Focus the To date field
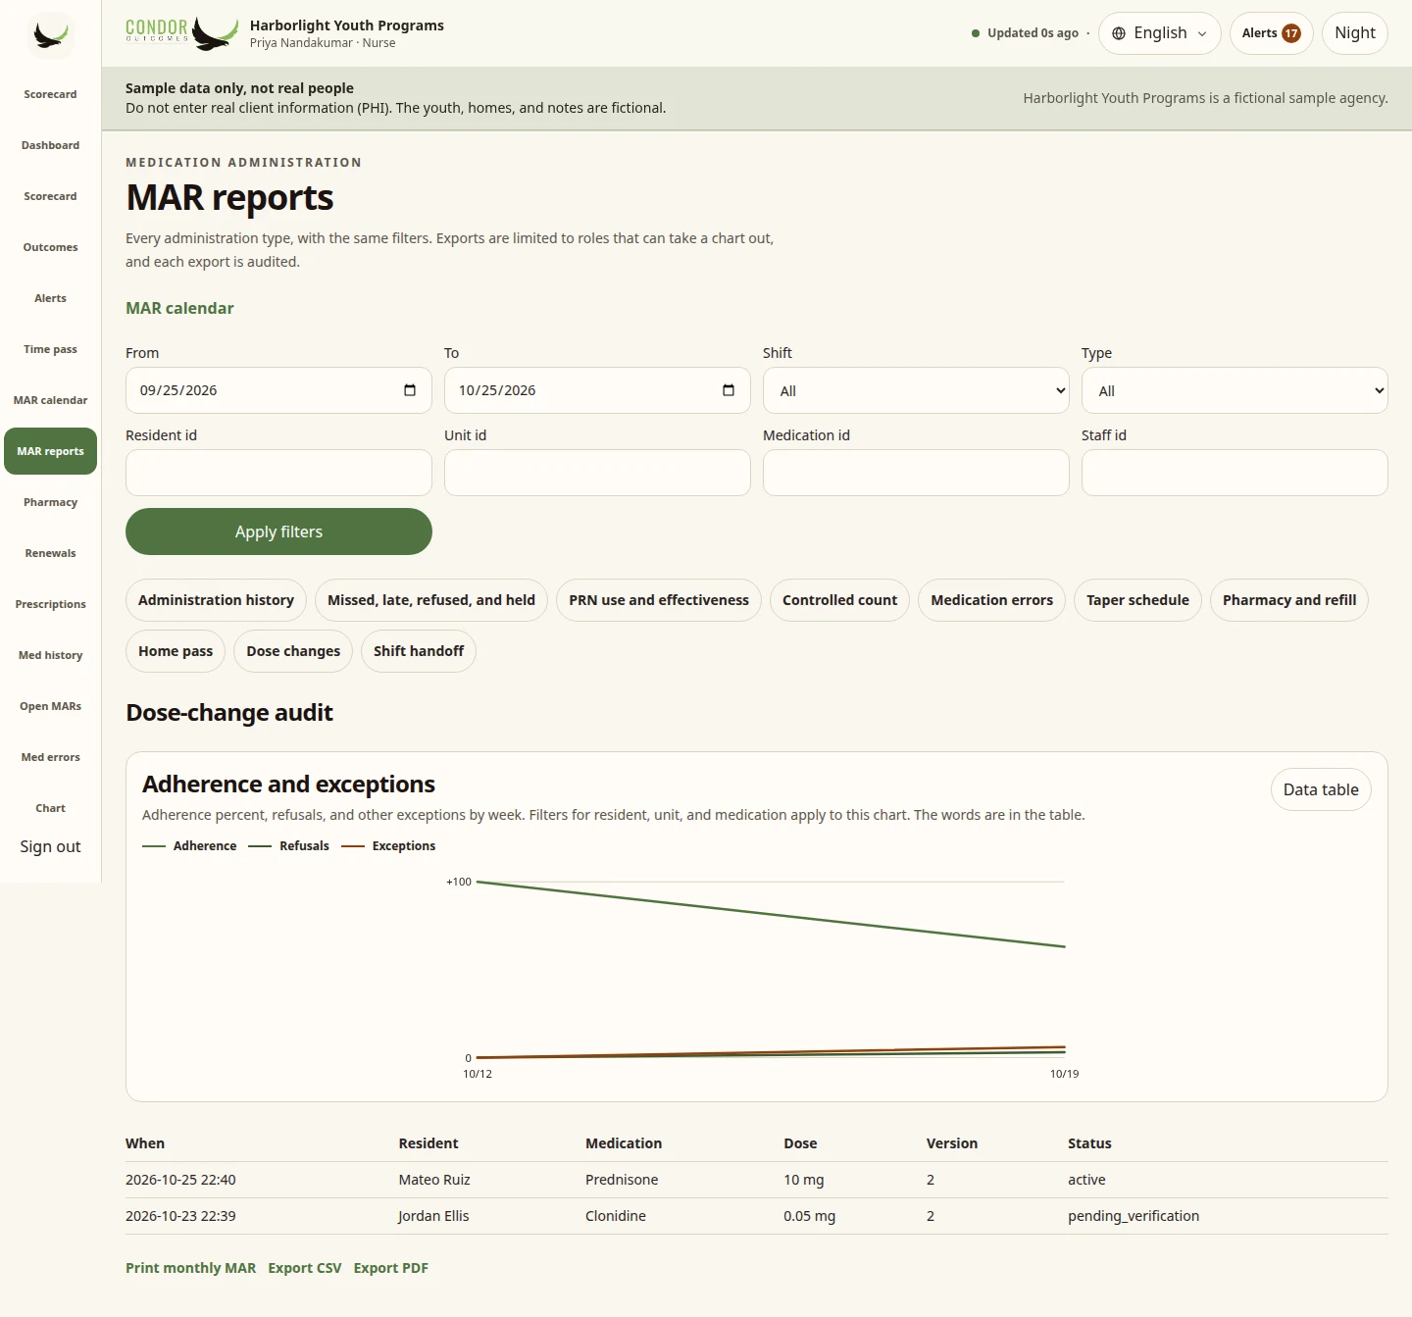Viewport: 1412px width, 1317px height. click(x=597, y=390)
